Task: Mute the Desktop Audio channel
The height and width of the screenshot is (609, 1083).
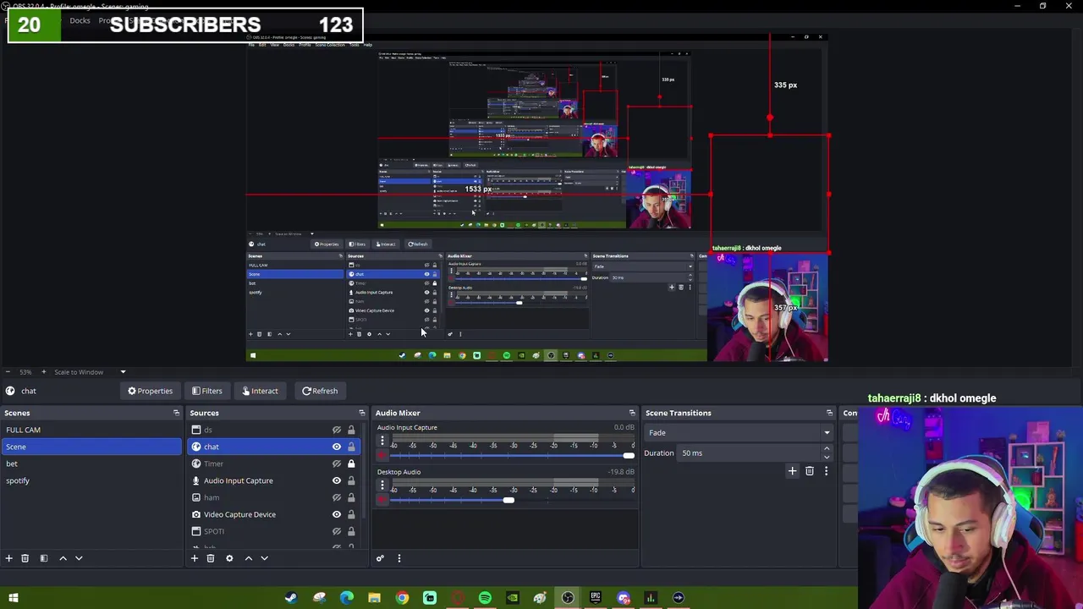Action: (382, 500)
